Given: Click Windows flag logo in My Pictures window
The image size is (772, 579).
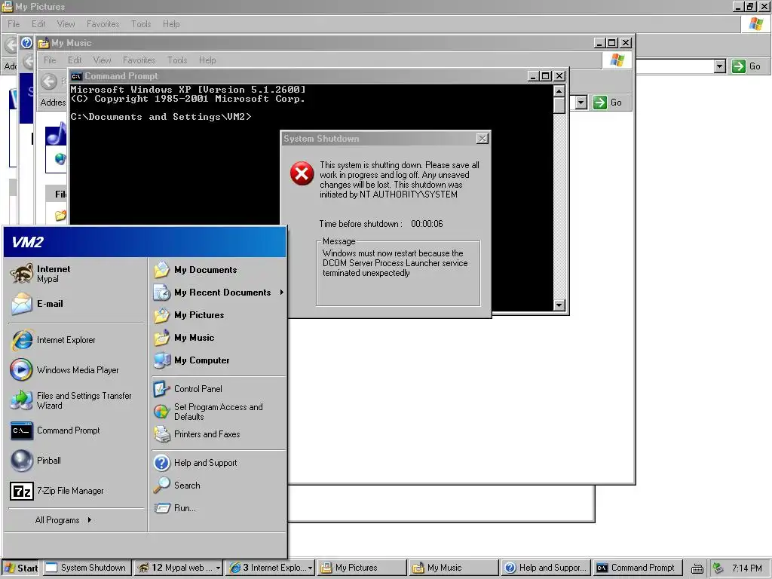Looking at the screenshot, I should tap(756, 24).
